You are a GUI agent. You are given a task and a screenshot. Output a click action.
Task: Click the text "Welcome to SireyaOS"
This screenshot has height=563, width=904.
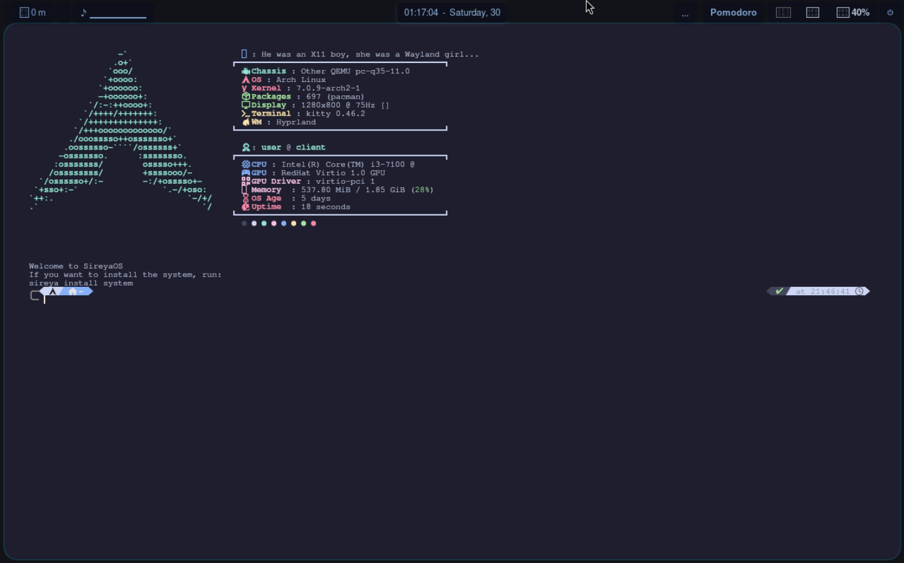tap(76, 267)
